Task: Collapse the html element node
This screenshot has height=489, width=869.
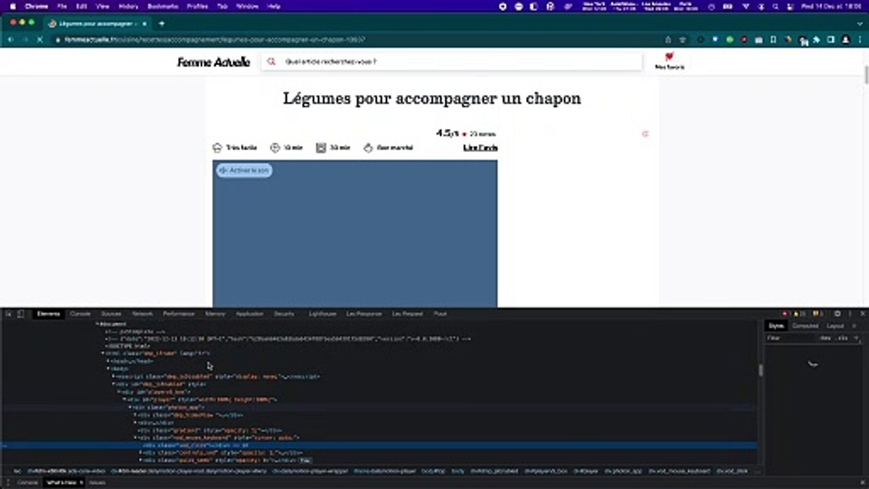Action: tap(103, 353)
